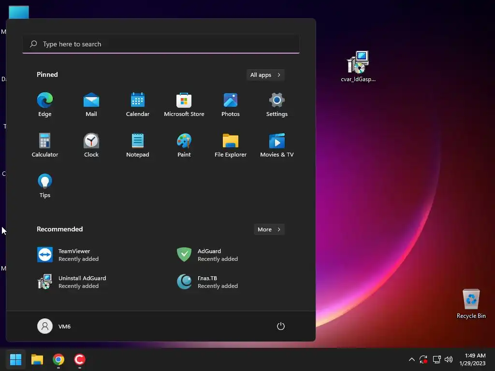Launch the Mail app
This screenshot has width=495, height=371.
click(x=91, y=104)
